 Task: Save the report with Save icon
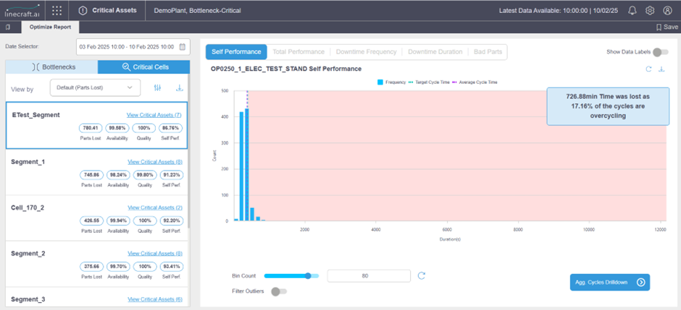click(667, 27)
